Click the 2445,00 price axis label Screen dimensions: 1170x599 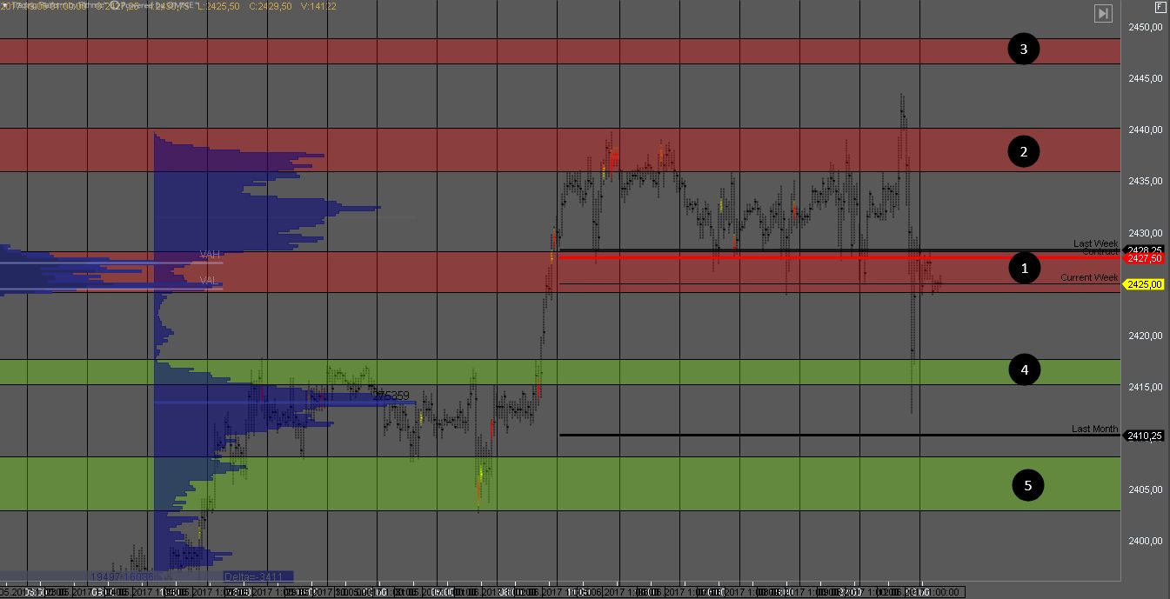coord(1146,78)
